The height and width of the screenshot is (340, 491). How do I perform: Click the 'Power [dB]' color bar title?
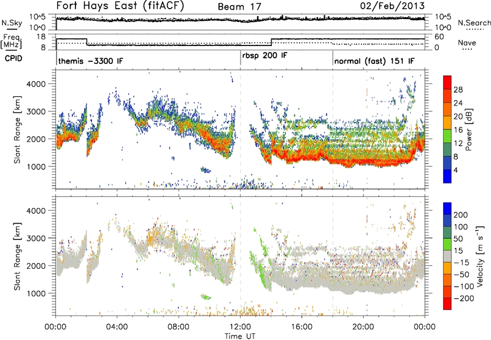click(469, 129)
